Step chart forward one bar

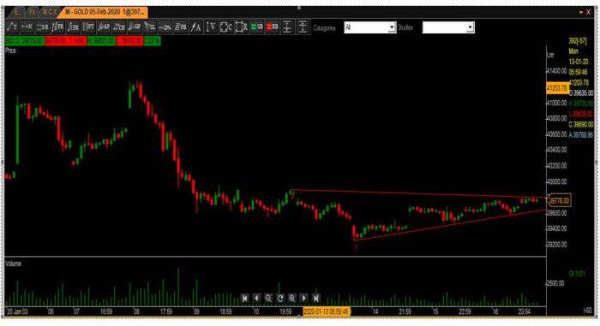pos(303,298)
